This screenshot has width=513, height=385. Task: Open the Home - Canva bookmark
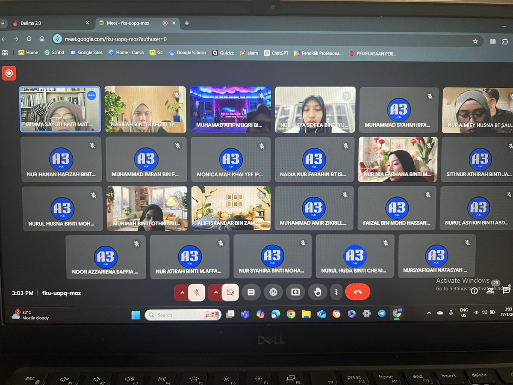126,53
